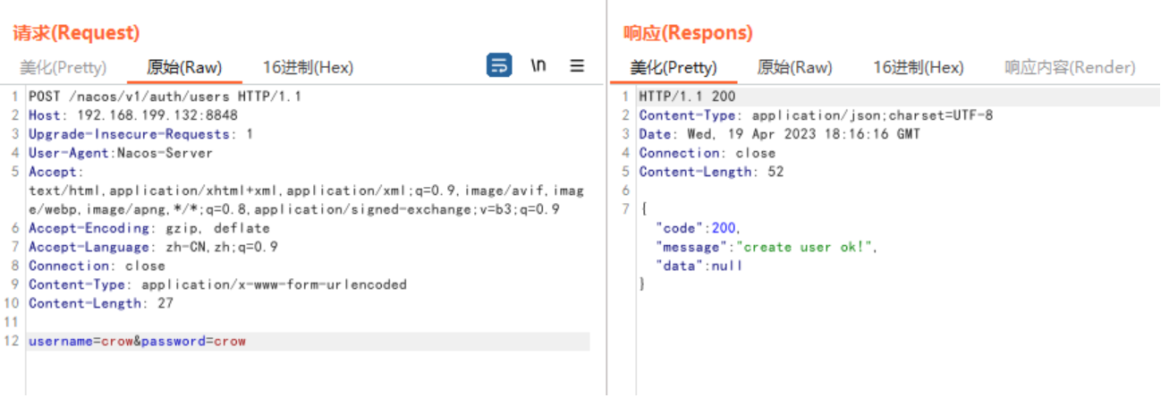Open the Request 16进制(Hex) tab
1161x398 pixels.
click(308, 67)
